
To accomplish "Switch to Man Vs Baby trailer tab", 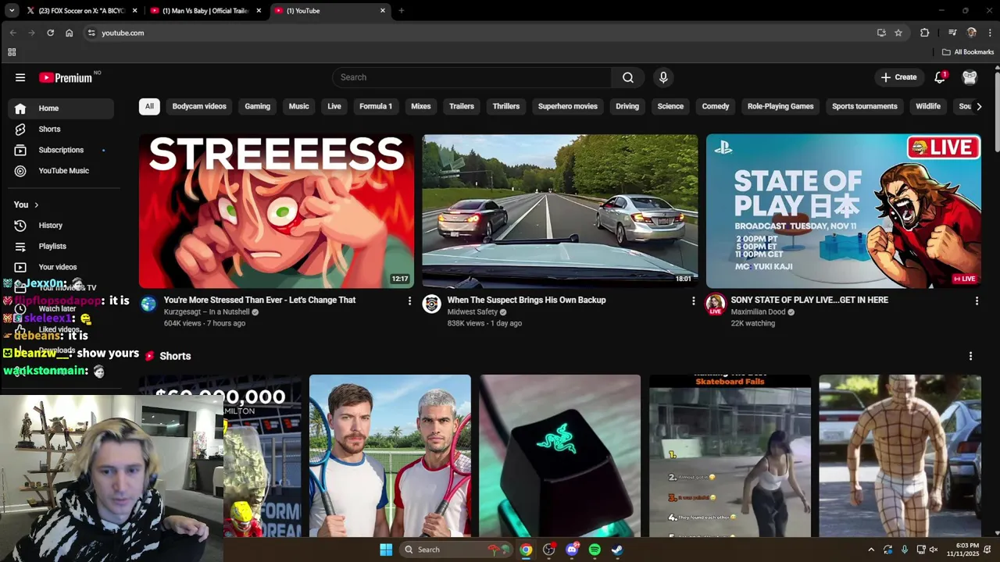I will [206, 11].
